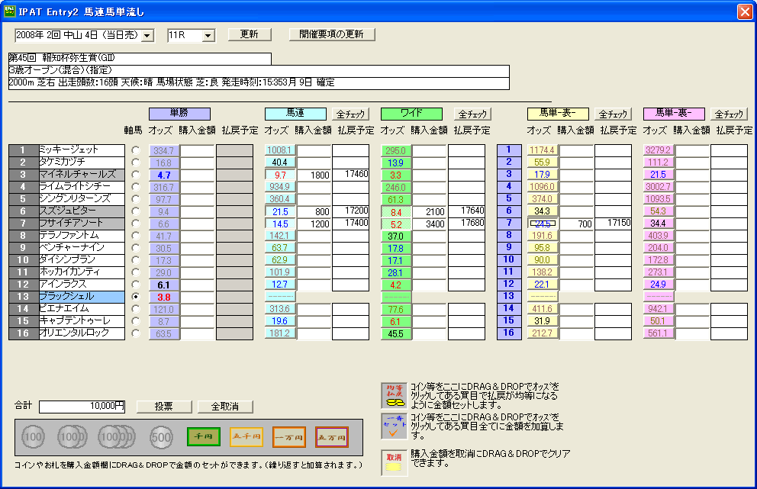
Task: Choose horse 16 オリエンタルロック as axis horse
Action: (x=136, y=333)
